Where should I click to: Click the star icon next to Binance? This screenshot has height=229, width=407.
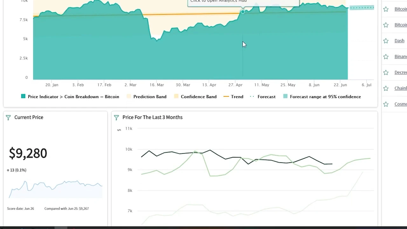[386, 56]
